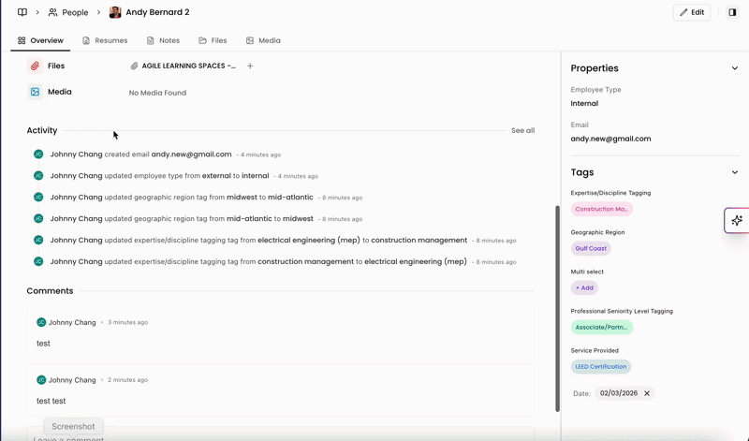
Task: Click the People group icon in breadcrumb
Action: coord(53,12)
